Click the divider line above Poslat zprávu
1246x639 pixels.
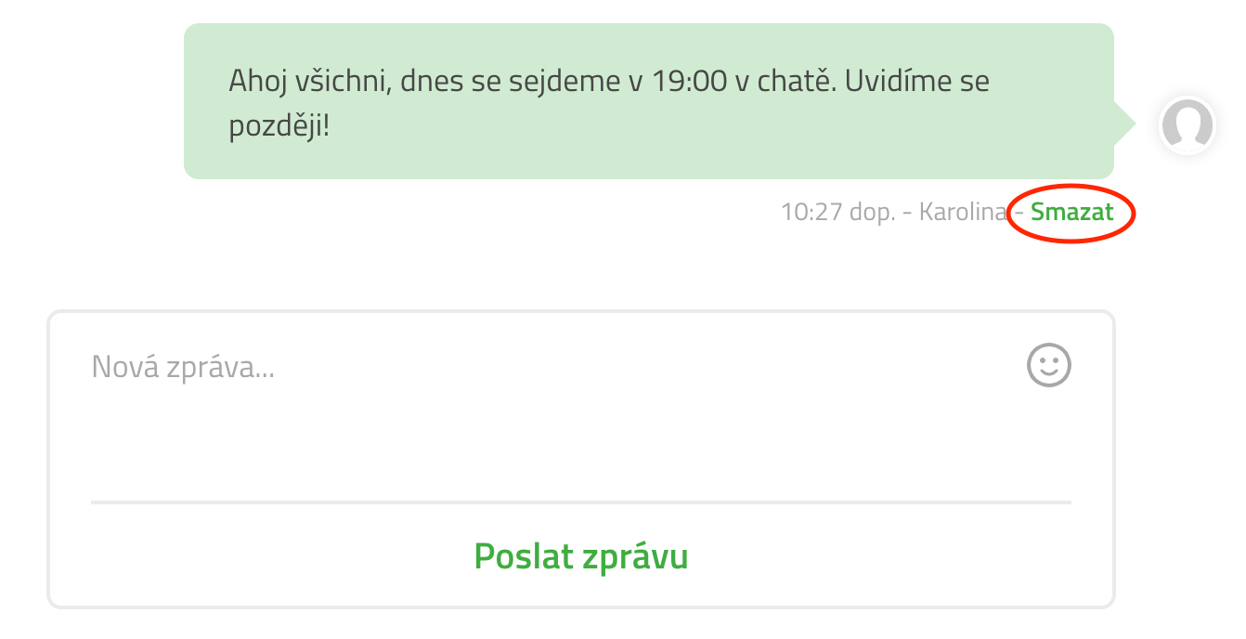coord(581,502)
